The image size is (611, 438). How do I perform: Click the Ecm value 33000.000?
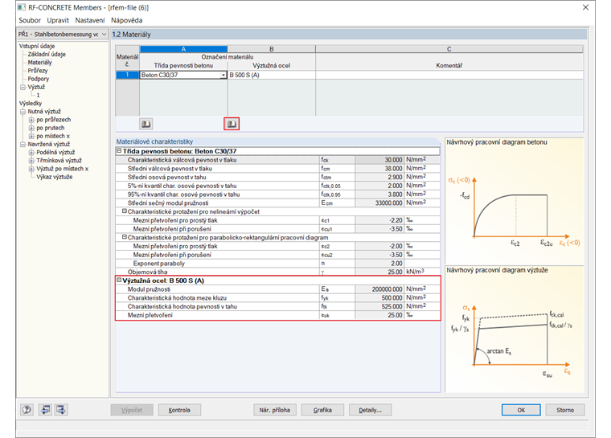pyautogui.click(x=380, y=203)
